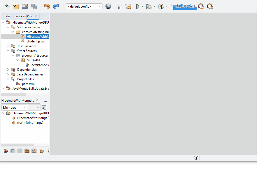The height and width of the screenshot is (170, 257).
Task: Click the last toolbar profiler icon
Action: (x=210, y=7)
